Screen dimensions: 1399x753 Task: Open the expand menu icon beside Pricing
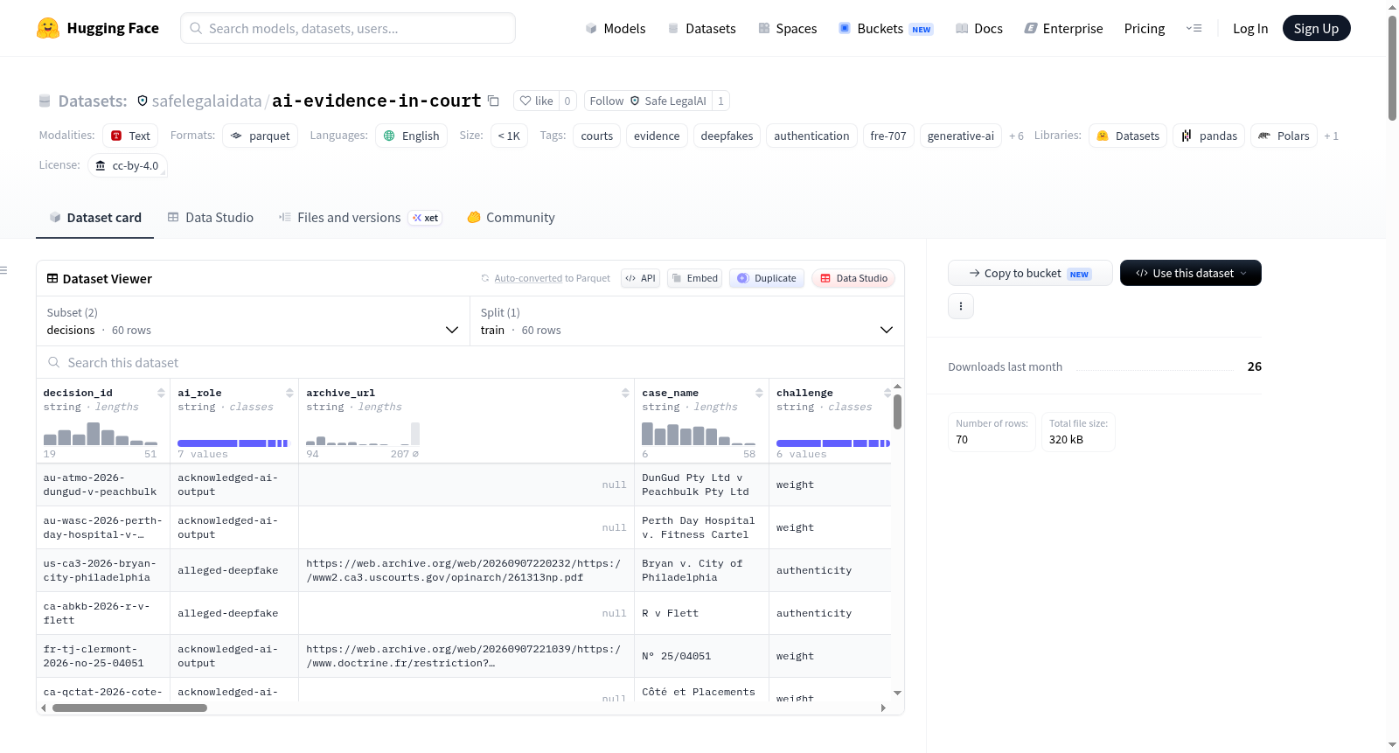[x=1194, y=28]
